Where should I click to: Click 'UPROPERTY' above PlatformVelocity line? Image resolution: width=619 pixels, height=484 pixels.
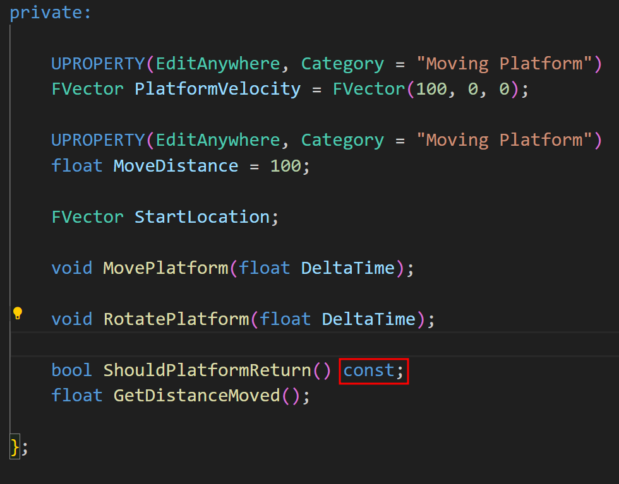(99, 64)
